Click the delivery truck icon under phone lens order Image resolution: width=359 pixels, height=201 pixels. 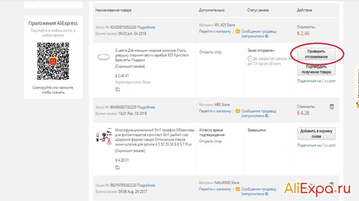(x=117, y=167)
